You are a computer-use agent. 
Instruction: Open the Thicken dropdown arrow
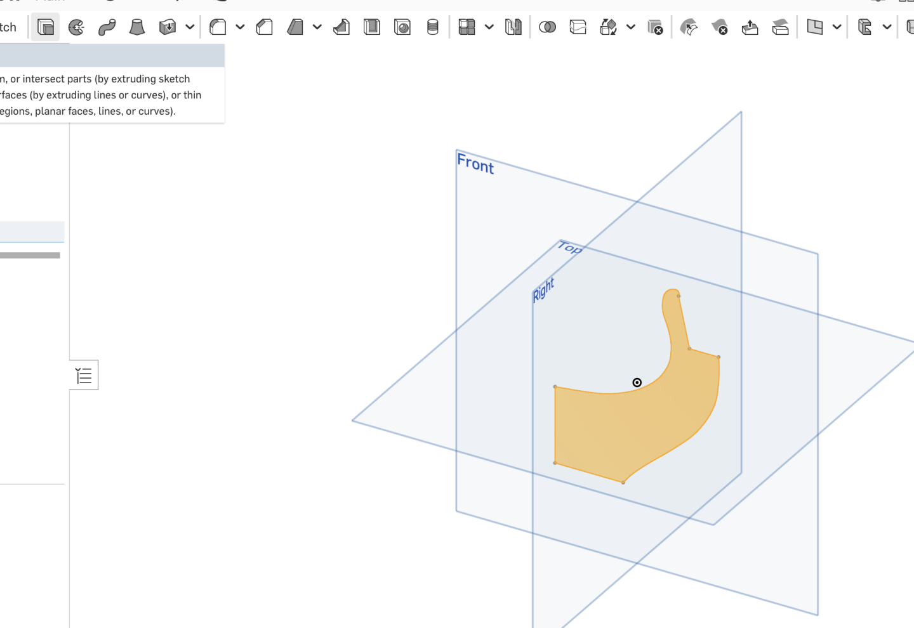point(189,27)
